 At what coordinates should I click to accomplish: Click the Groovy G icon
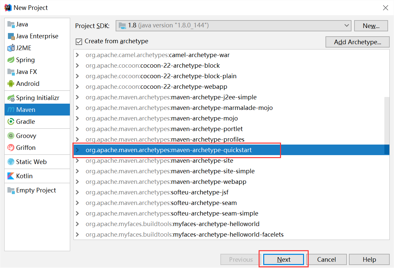point(11,136)
